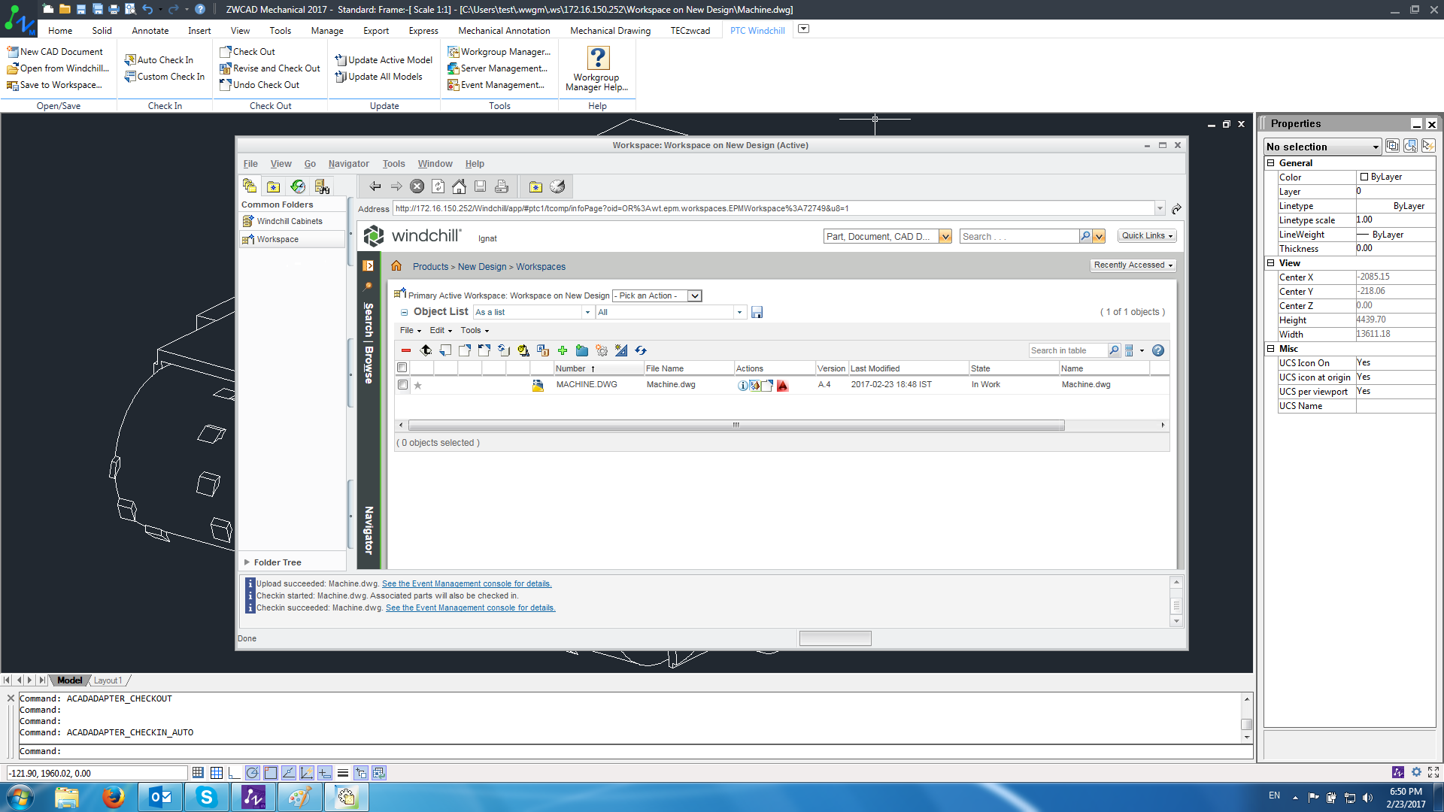The image size is (1444, 812).
Task: Stop page loading in workspace browser
Action: [417, 186]
